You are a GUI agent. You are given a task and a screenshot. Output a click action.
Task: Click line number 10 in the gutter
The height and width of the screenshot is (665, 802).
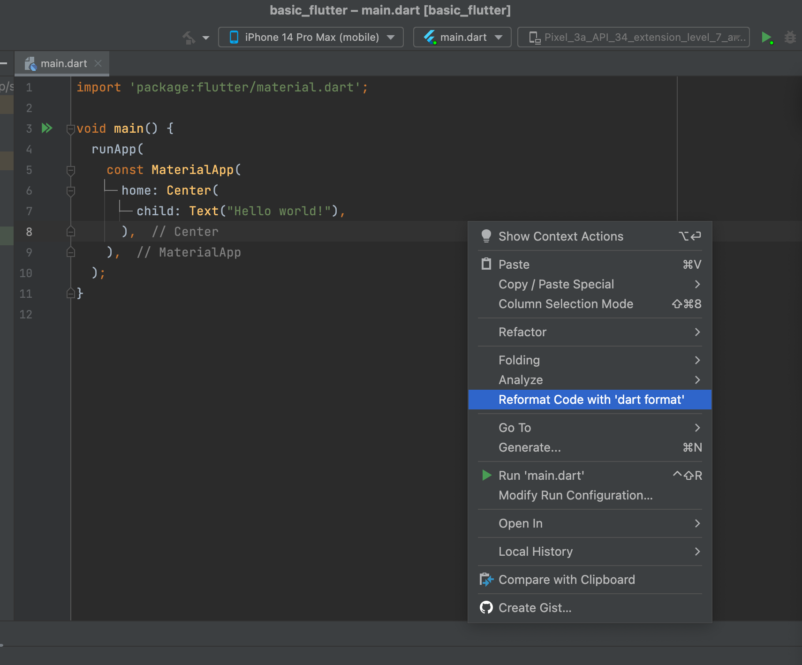point(26,273)
